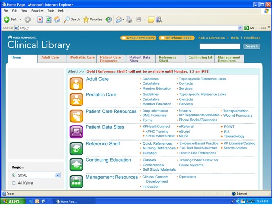Screen dimensions: 273x205
Task: Open the Back button history dropdown arrow
Action: 20,19
